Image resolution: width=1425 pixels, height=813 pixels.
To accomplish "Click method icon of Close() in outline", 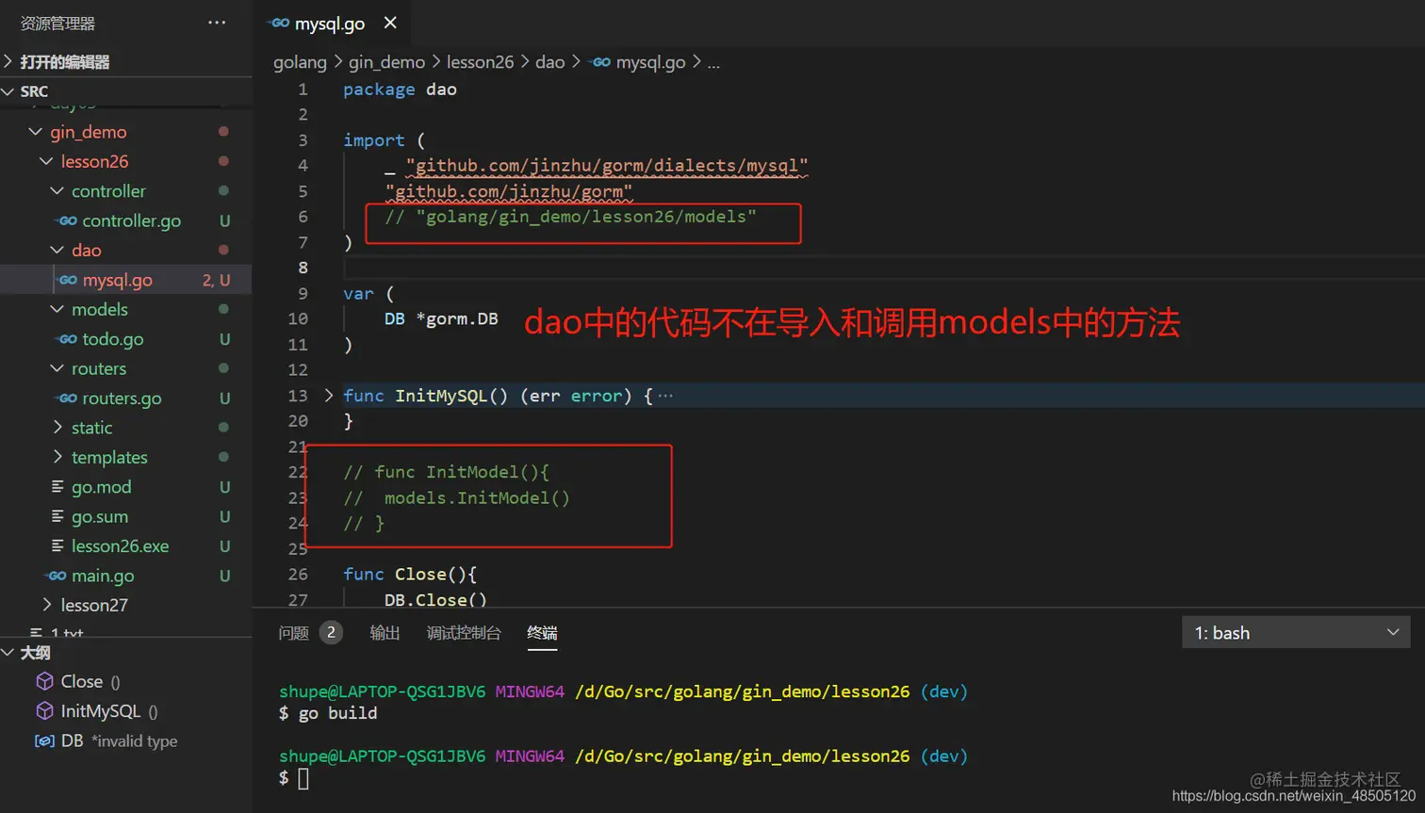I will tap(44, 681).
